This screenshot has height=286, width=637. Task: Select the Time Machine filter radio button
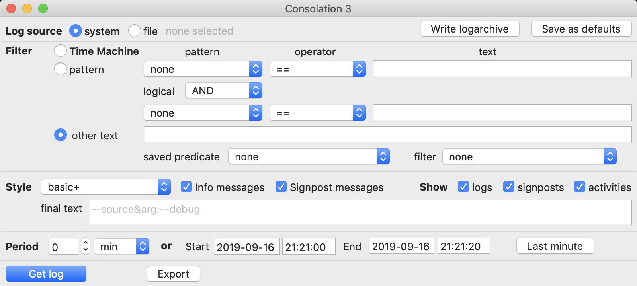click(x=61, y=51)
